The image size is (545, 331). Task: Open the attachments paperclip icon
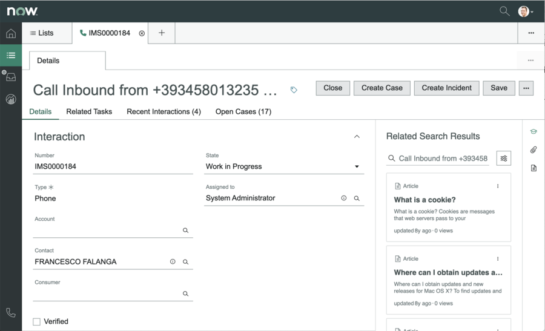point(533,149)
